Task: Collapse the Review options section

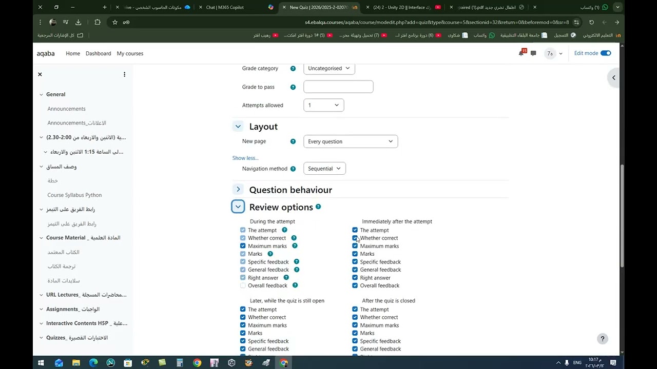Action: pos(238,207)
